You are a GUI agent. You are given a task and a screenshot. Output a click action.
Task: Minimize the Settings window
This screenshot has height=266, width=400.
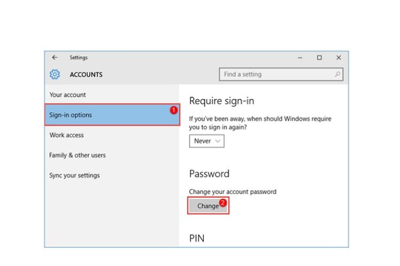[300, 57]
